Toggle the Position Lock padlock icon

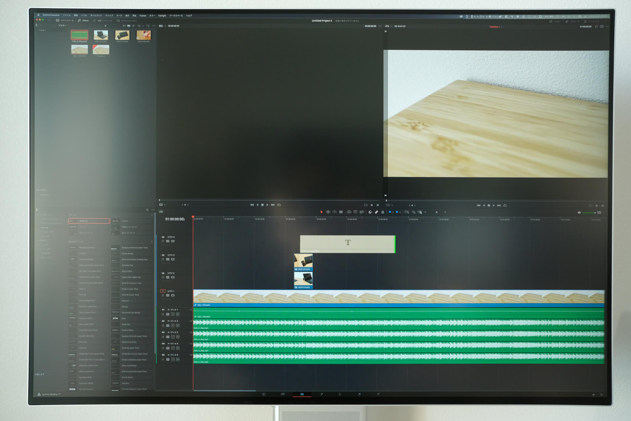point(383,212)
